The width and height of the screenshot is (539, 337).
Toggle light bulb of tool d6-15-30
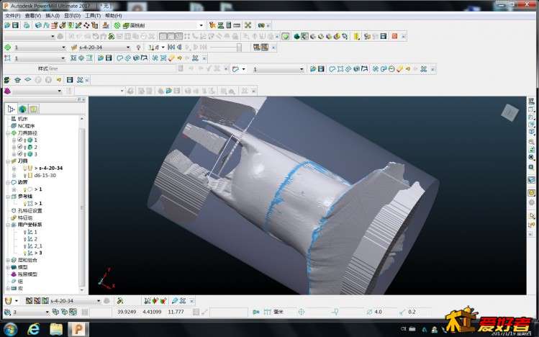(24, 176)
